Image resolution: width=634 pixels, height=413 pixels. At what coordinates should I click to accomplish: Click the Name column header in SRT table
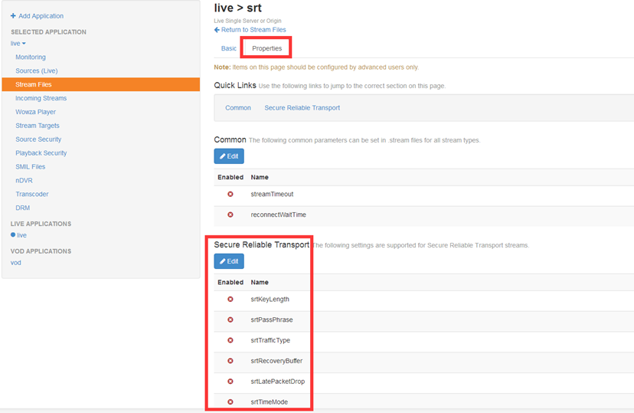coord(260,282)
